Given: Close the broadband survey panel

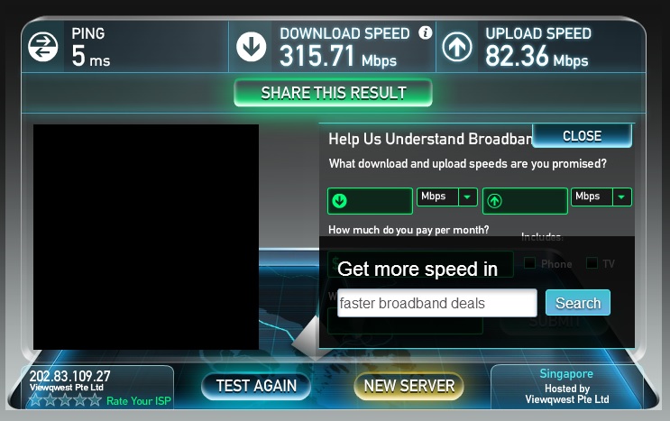Looking at the screenshot, I should click(582, 136).
